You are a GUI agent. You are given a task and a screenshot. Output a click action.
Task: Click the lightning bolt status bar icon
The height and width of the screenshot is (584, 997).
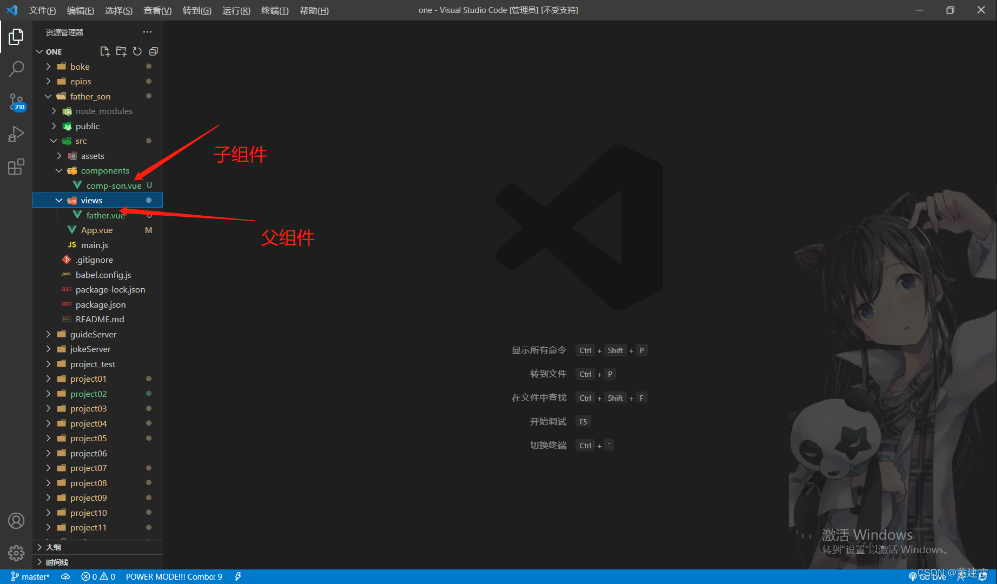tap(238, 576)
